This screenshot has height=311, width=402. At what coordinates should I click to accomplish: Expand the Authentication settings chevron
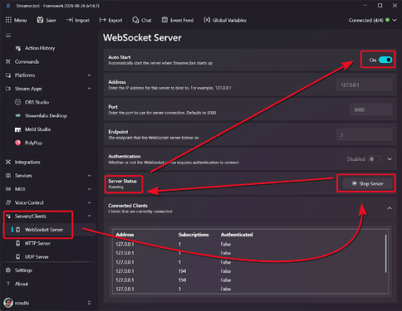click(x=390, y=159)
